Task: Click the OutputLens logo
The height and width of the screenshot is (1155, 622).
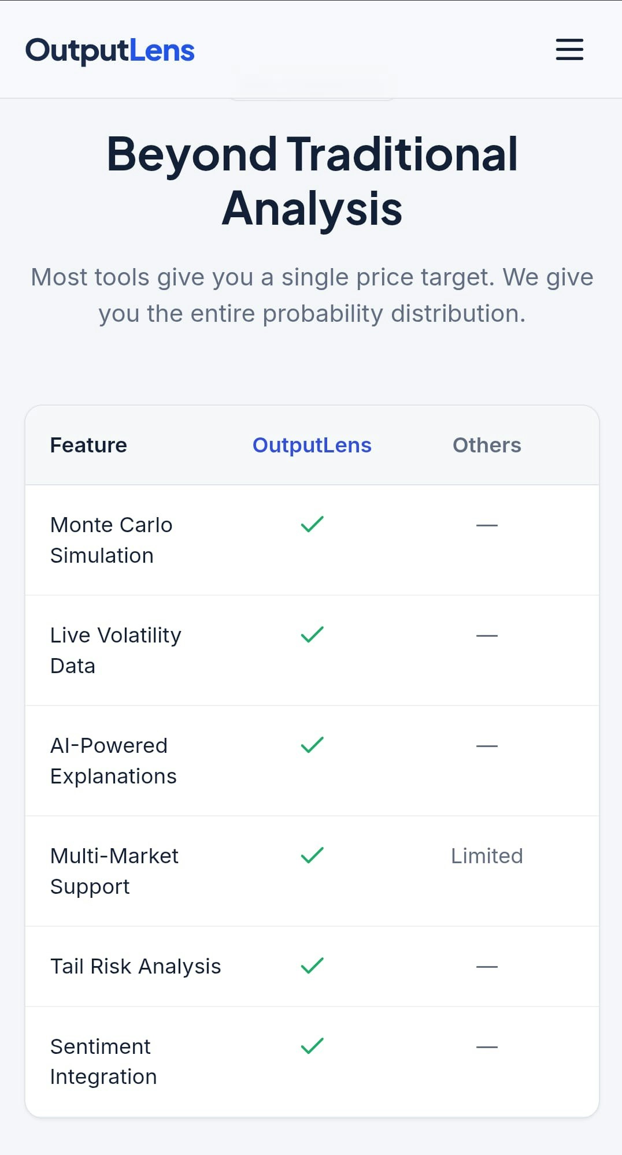Action: [x=110, y=50]
